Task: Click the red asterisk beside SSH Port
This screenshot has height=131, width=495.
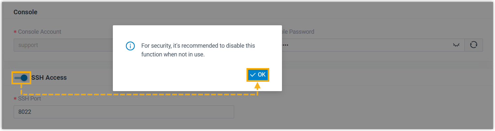Action: coord(15,99)
